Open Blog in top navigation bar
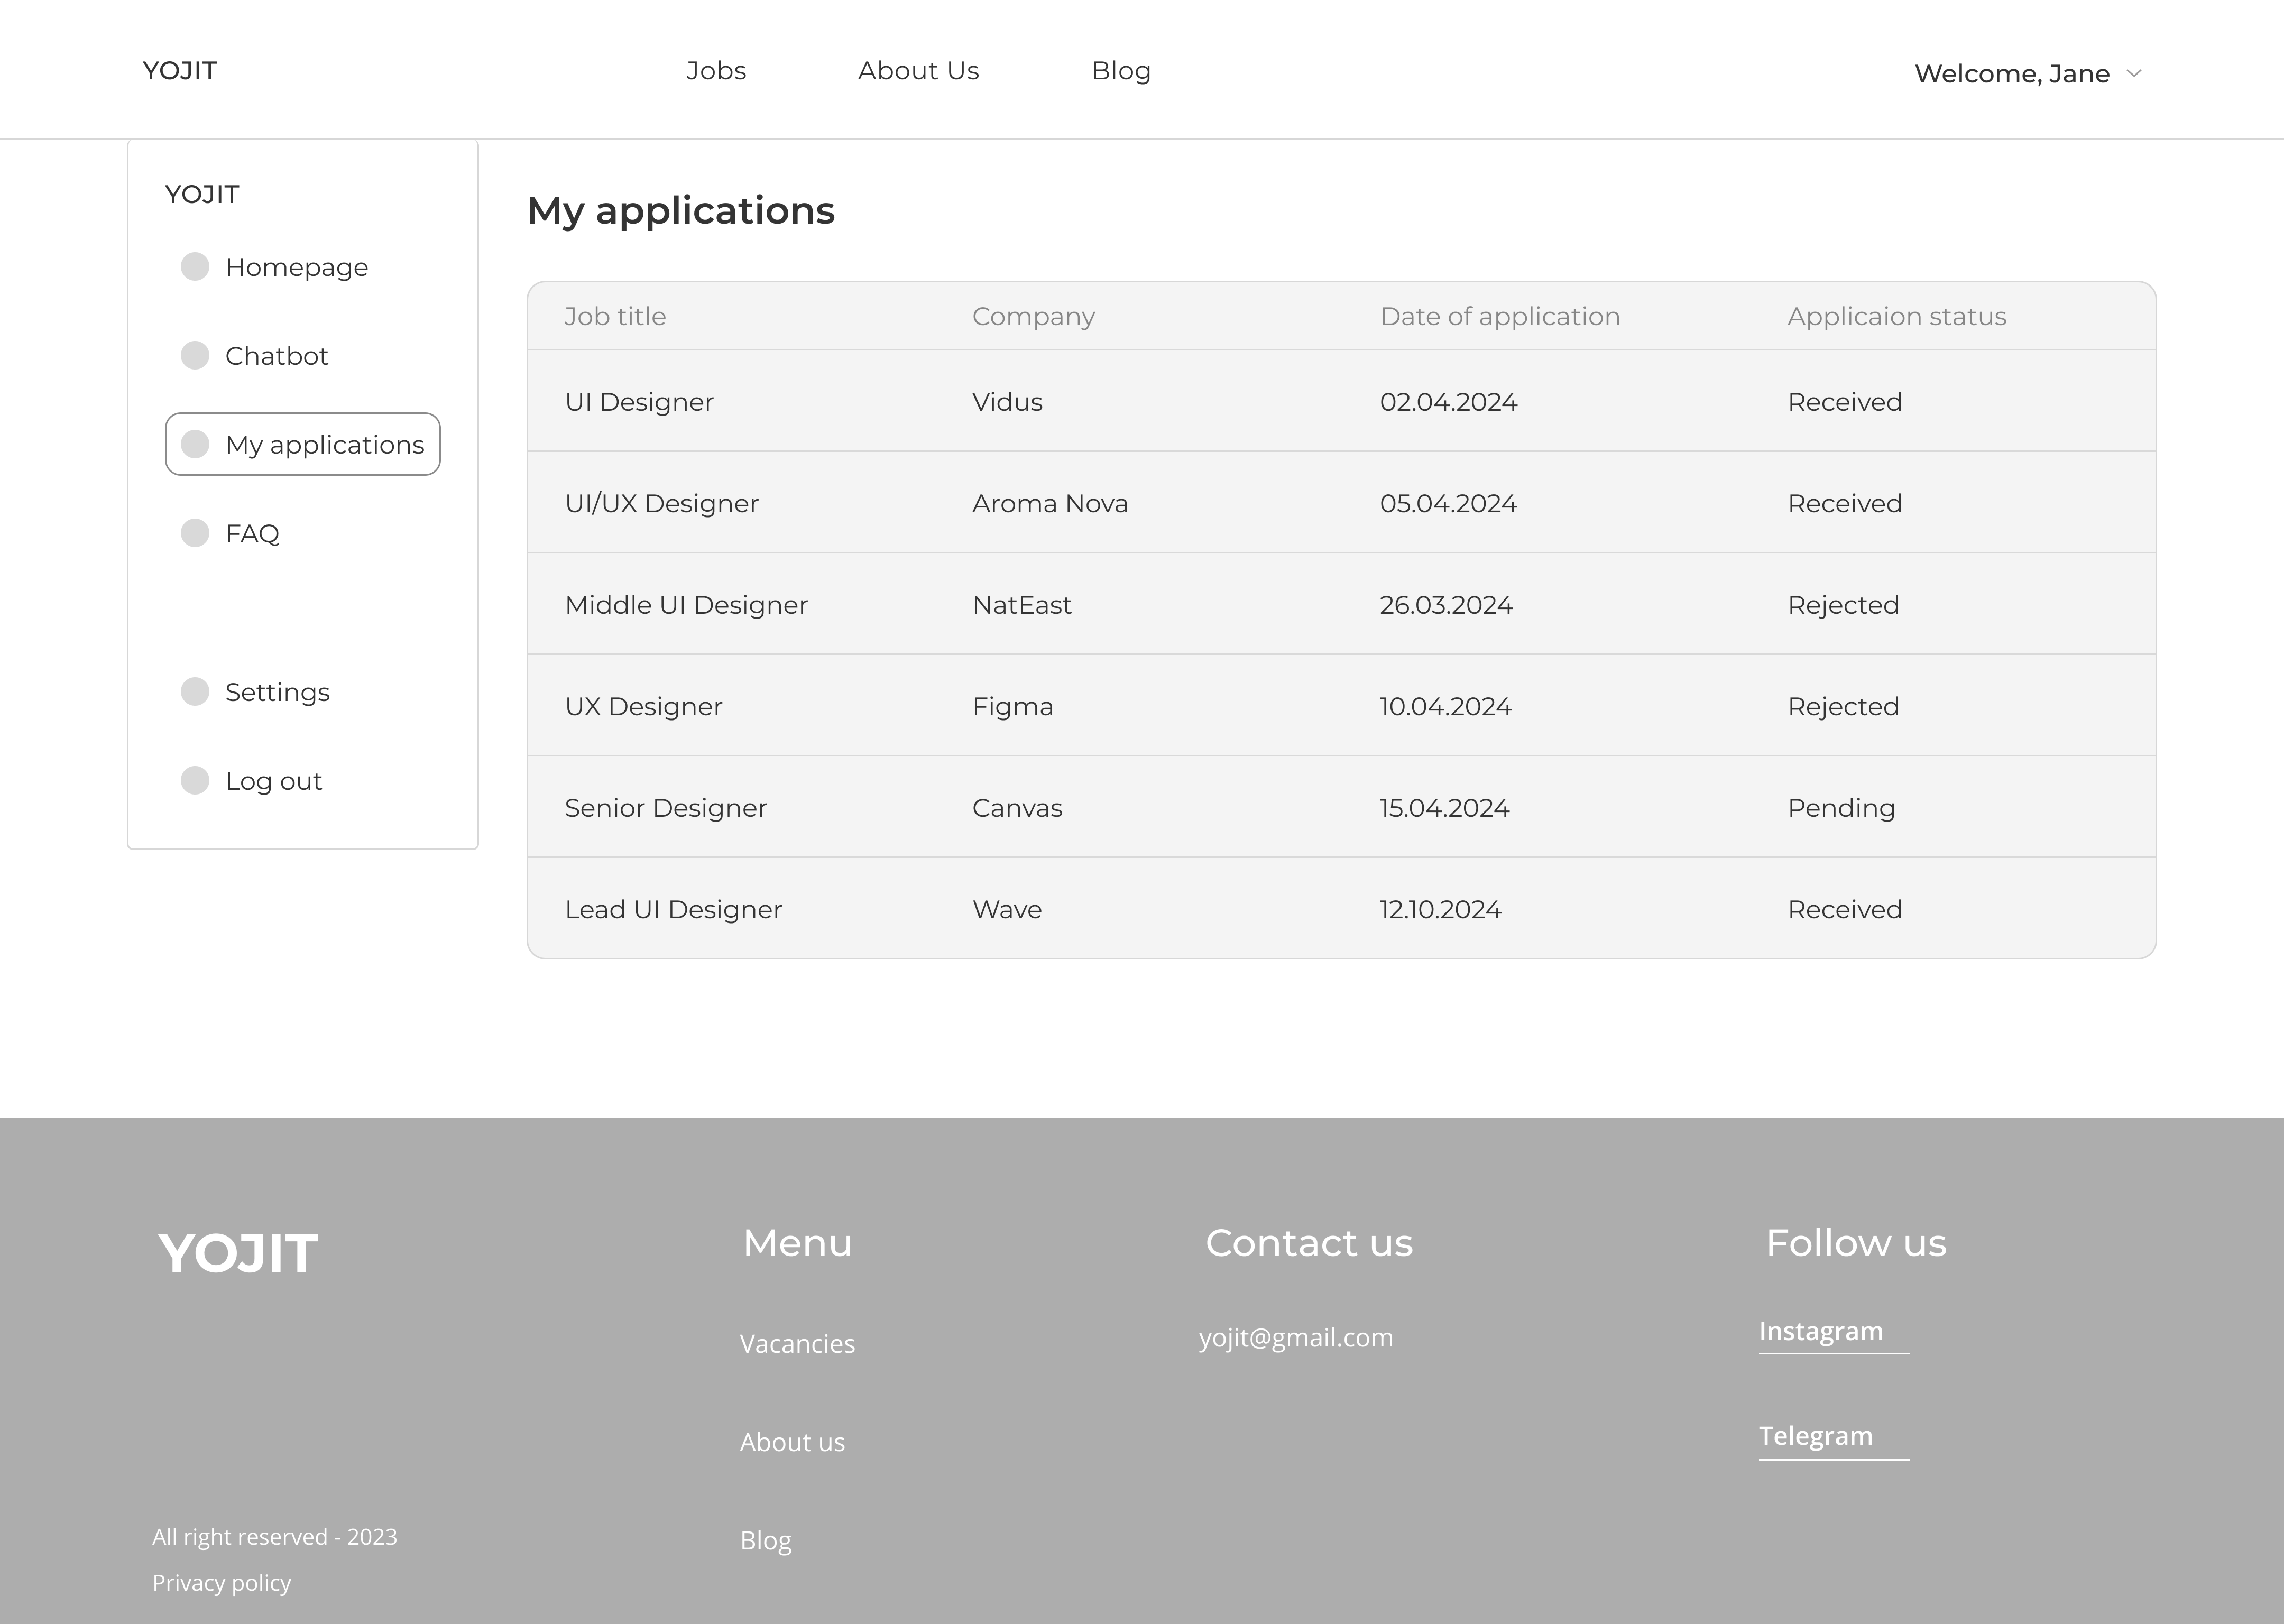The image size is (2284, 1624). click(x=1121, y=71)
